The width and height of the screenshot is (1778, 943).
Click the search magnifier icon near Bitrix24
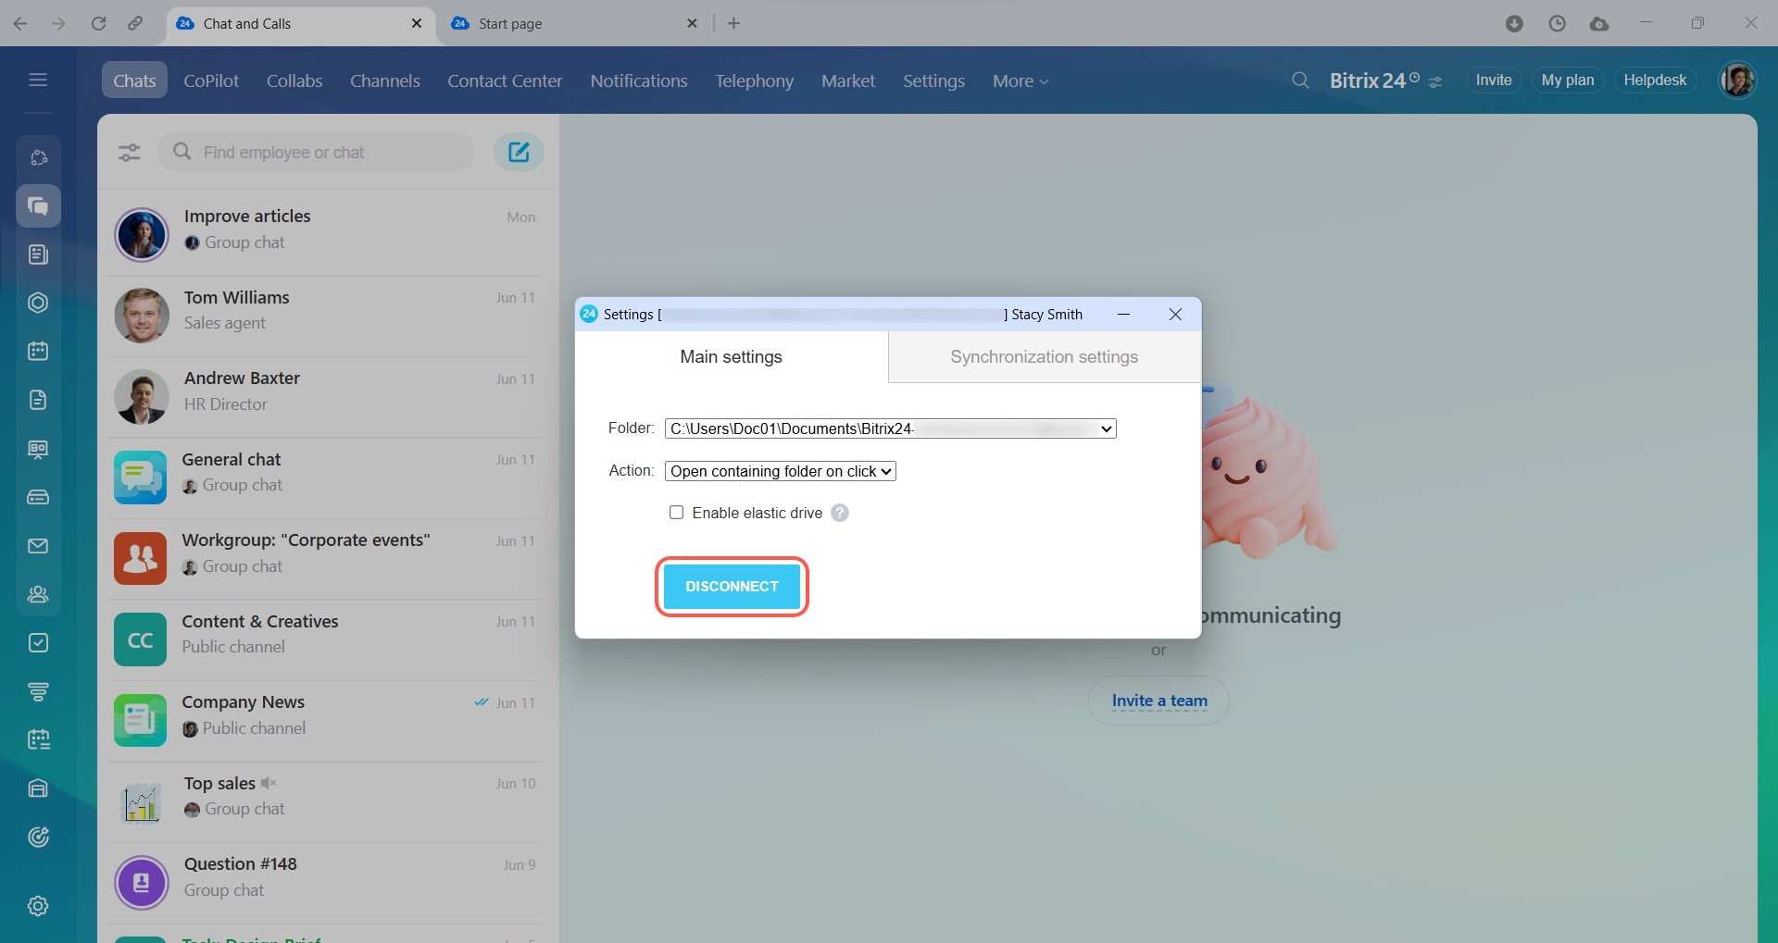[1300, 81]
